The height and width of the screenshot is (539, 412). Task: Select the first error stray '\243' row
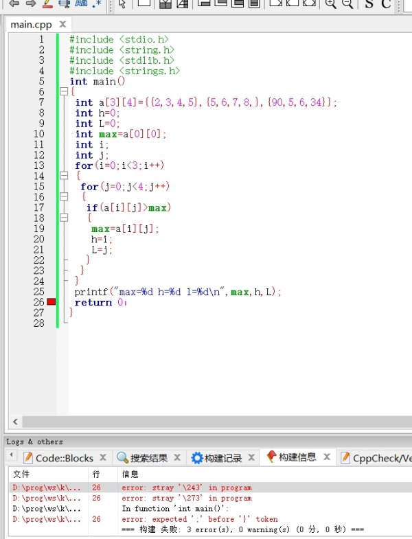[x=187, y=488]
